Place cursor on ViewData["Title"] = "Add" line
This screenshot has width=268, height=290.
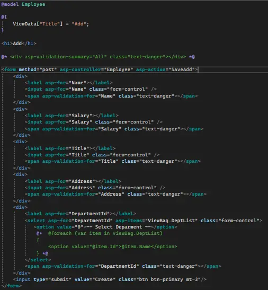pyautogui.click(x=51, y=24)
